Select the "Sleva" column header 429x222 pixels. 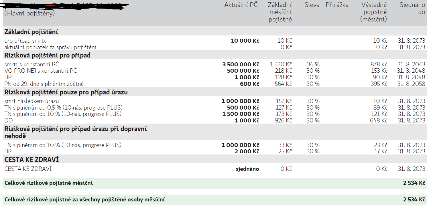pyautogui.click(x=312, y=5)
